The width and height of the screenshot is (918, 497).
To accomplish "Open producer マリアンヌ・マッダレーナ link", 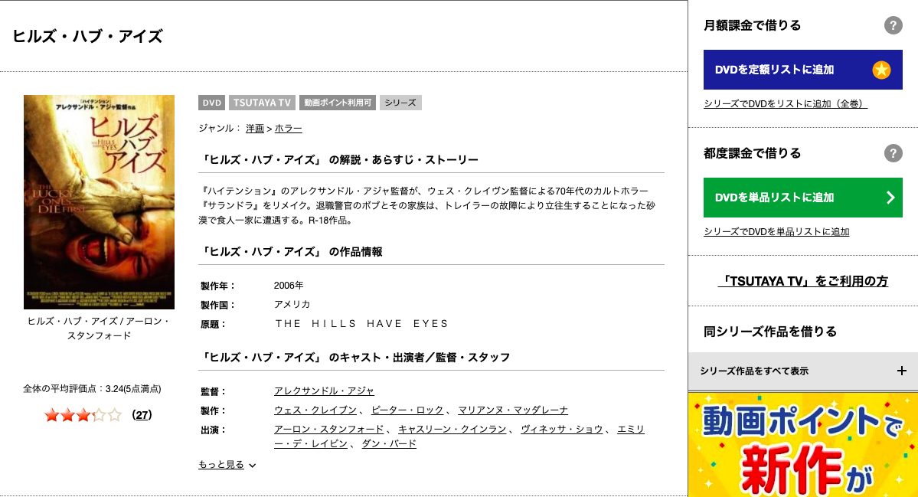I will click(x=513, y=410).
